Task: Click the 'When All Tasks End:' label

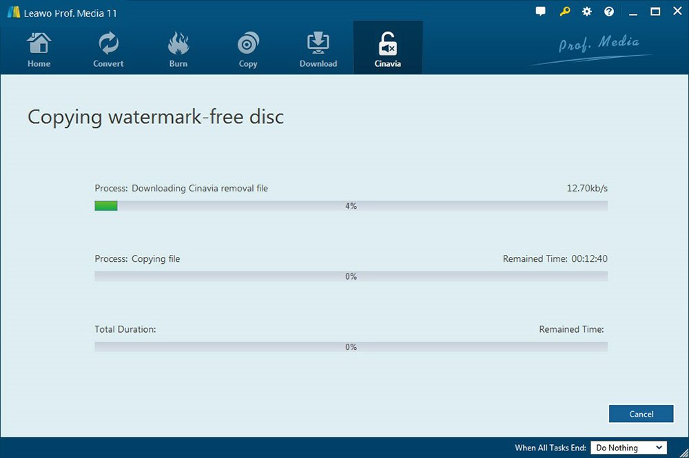Action: click(x=550, y=448)
